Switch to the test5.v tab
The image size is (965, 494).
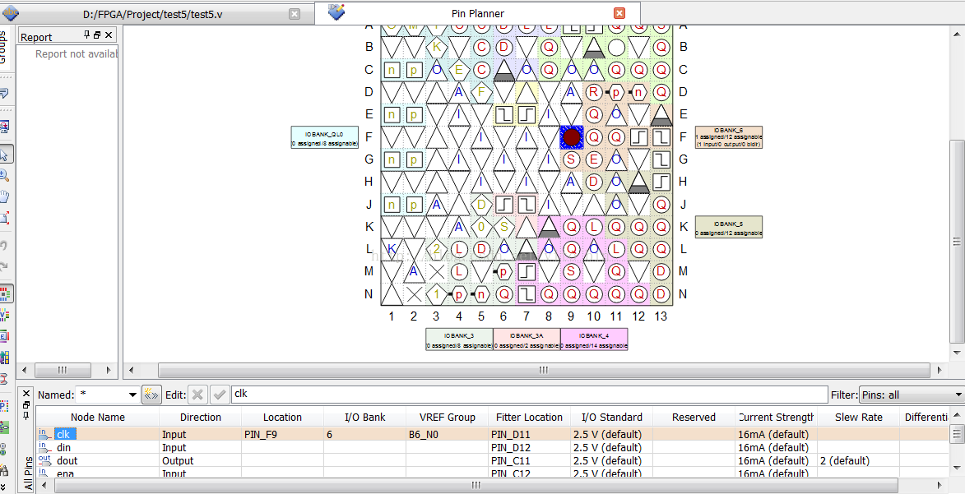coord(152,14)
